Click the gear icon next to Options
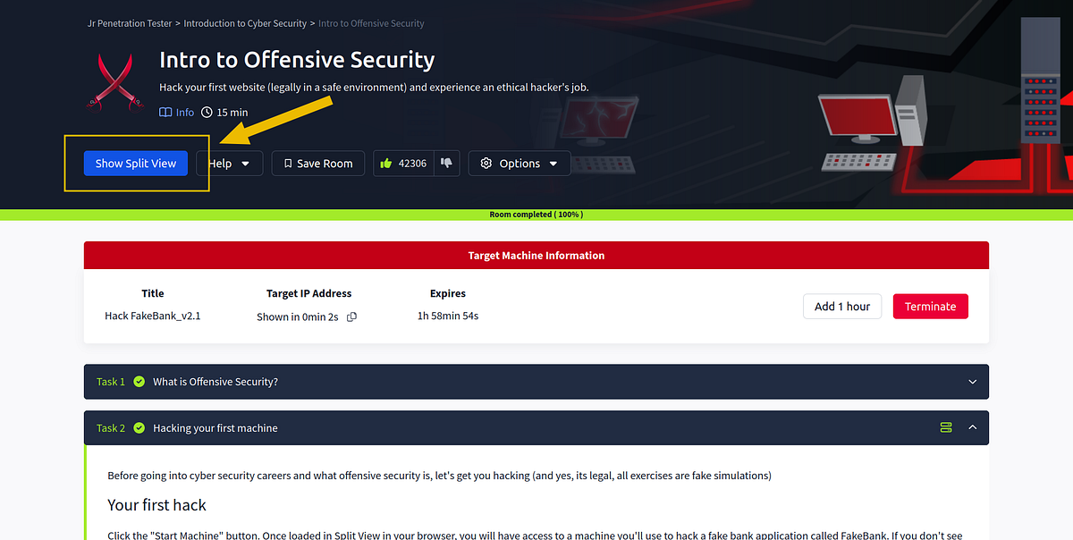The height and width of the screenshot is (540, 1073). (x=486, y=163)
